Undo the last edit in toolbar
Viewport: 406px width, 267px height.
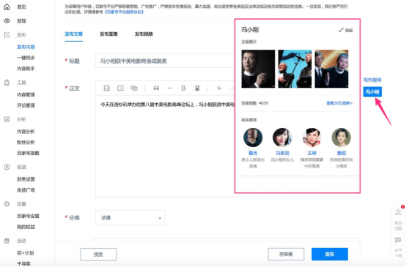tap(219, 88)
